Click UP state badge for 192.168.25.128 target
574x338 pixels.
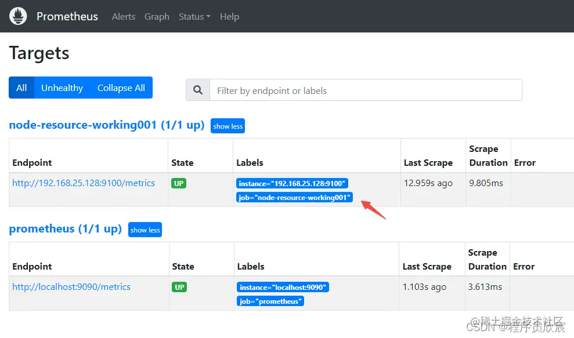[x=179, y=183]
